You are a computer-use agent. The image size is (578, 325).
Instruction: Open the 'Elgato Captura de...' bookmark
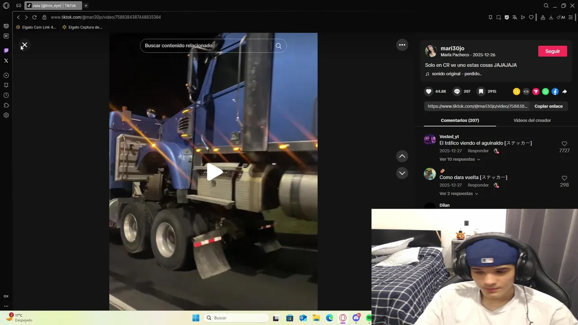(x=82, y=27)
